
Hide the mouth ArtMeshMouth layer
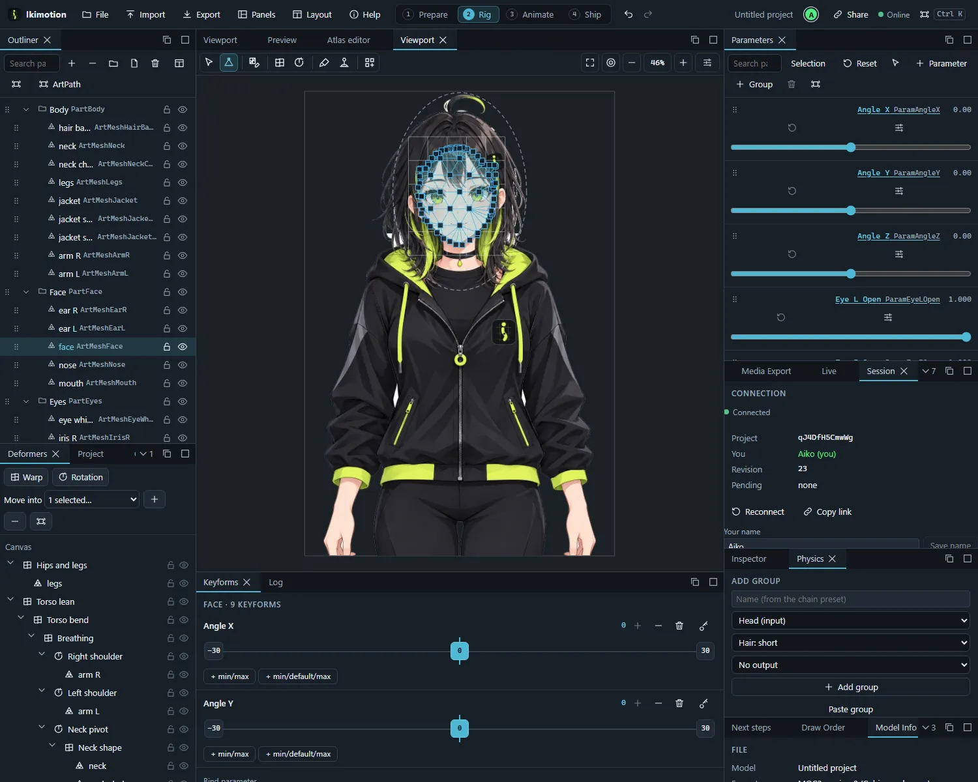pos(183,383)
